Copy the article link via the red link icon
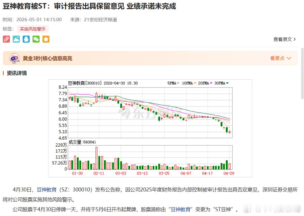The image size is (304, 216). point(7,39)
